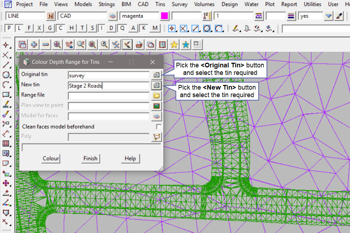Click the printer icon in view toolbar
Image resolution: width=350 pixels, height=233 pixels.
click(x=139, y=44)
